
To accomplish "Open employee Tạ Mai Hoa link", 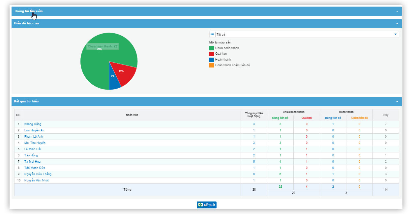I will pyautogui.click(x=32, y=162).
